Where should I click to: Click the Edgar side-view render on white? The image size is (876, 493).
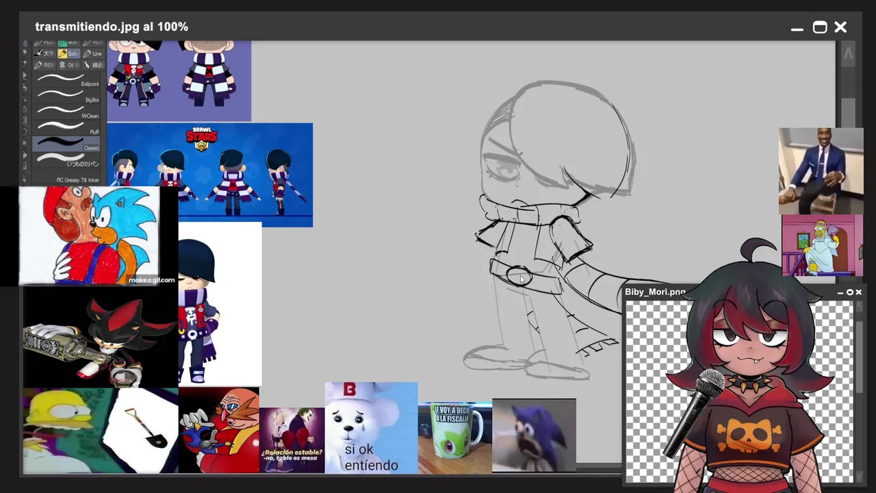(x=220, y=304)
